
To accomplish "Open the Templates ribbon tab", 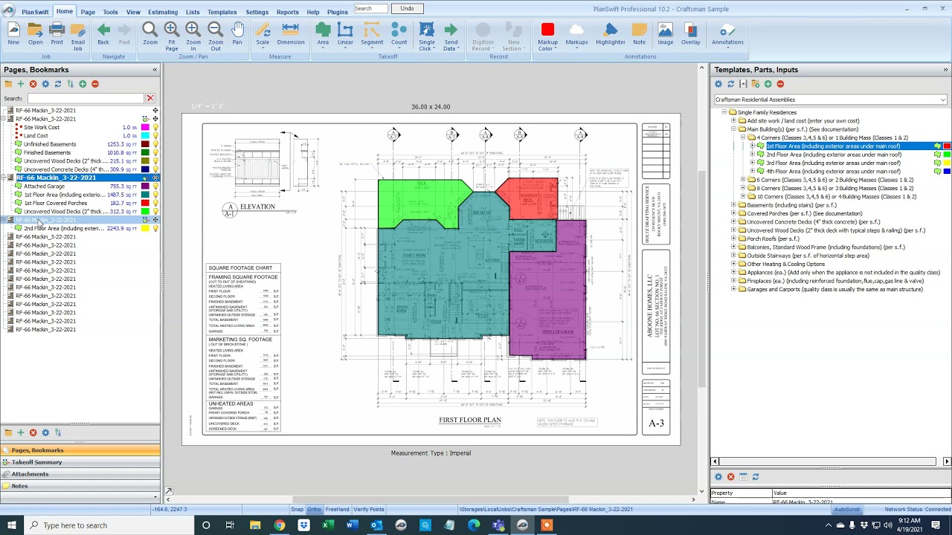I will 222,12.
